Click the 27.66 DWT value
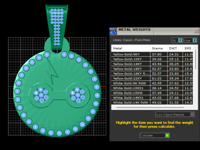Image resolution: width=200 pixels, height=150 pixels. (174, 97)
